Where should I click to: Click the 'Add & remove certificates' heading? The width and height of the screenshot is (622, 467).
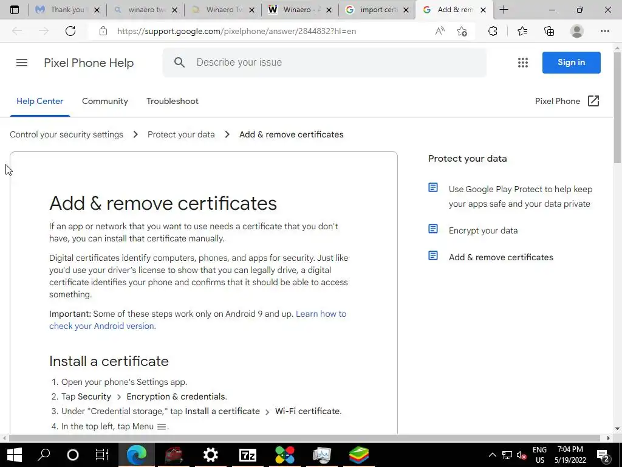tap(163, 203)
